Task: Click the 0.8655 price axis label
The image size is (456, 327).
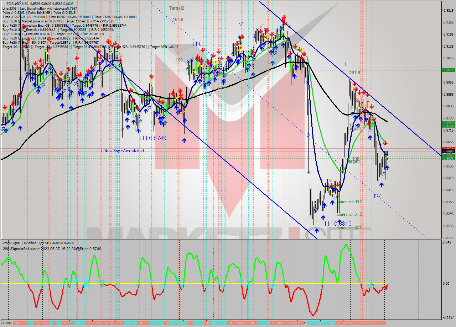Action: [448, 142]
